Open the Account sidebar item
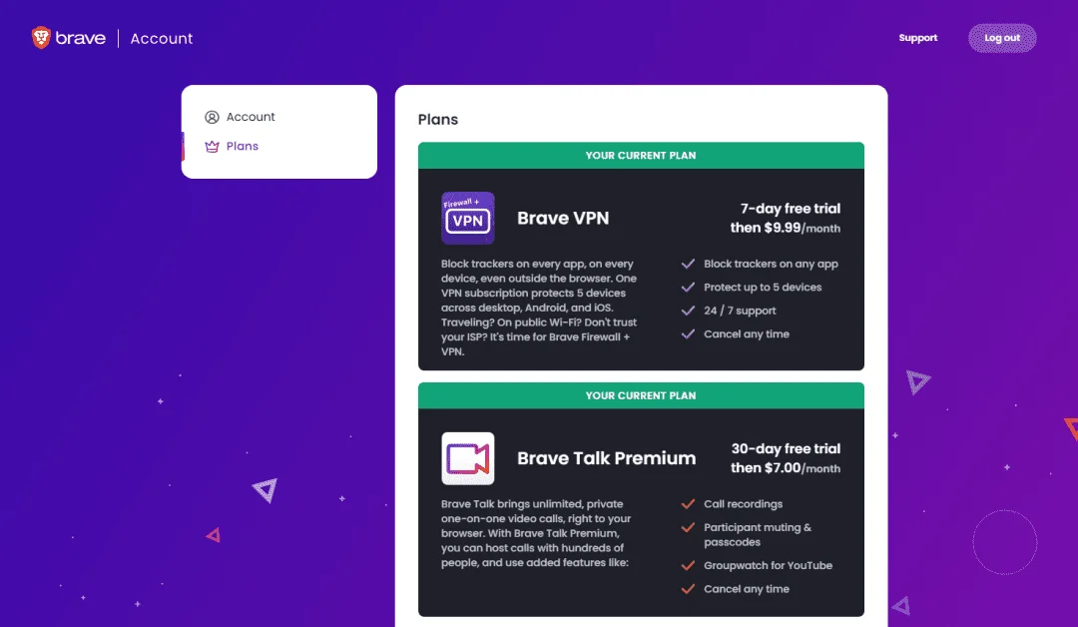1078x627 pixels. (x=251, y=117)
